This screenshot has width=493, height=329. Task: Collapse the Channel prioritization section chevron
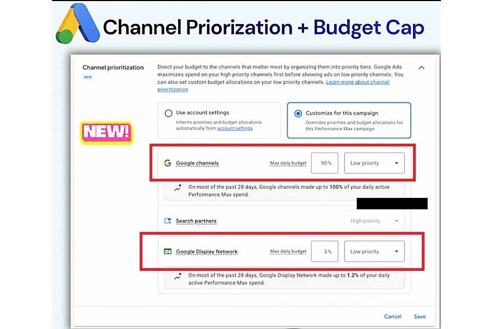tap(421, 67)
